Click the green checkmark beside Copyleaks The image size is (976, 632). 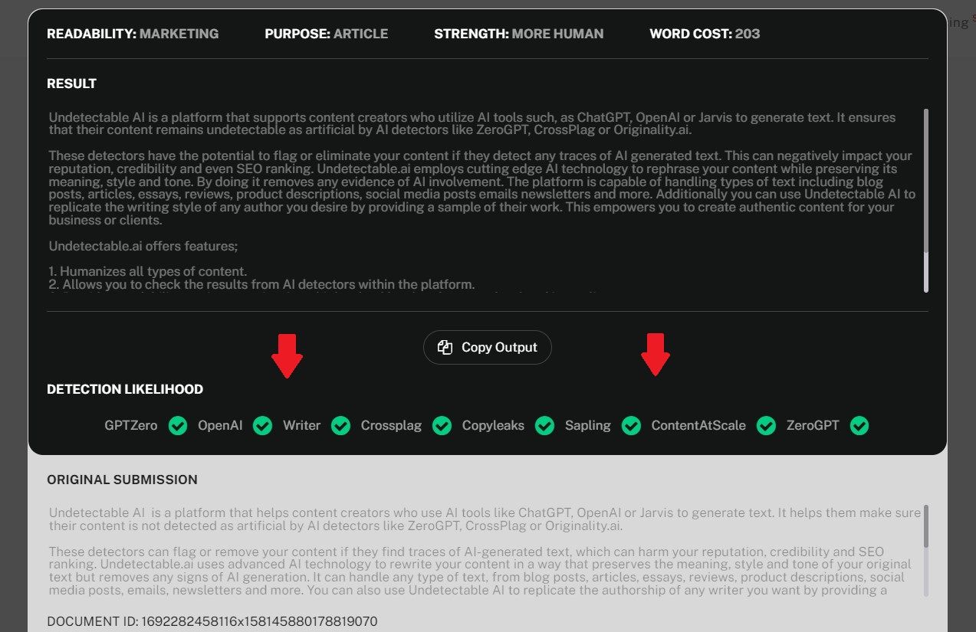coord(544,425)
